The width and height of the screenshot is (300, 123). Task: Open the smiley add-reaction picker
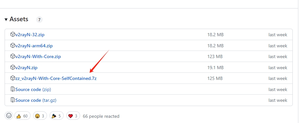9,115
